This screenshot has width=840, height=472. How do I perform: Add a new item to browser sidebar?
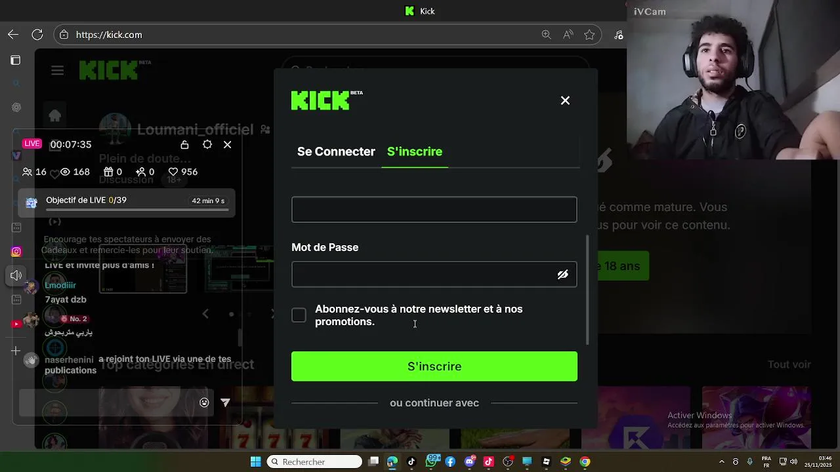point(16,351)
